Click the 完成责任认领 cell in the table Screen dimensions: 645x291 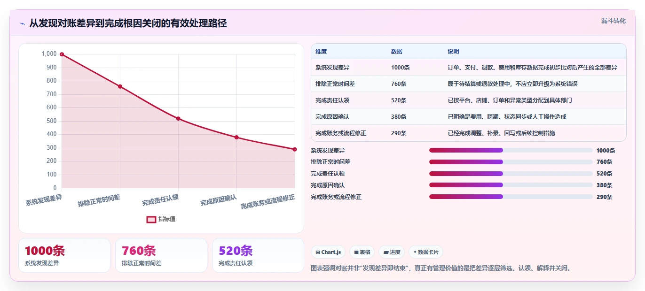click(x=332, y=100)
